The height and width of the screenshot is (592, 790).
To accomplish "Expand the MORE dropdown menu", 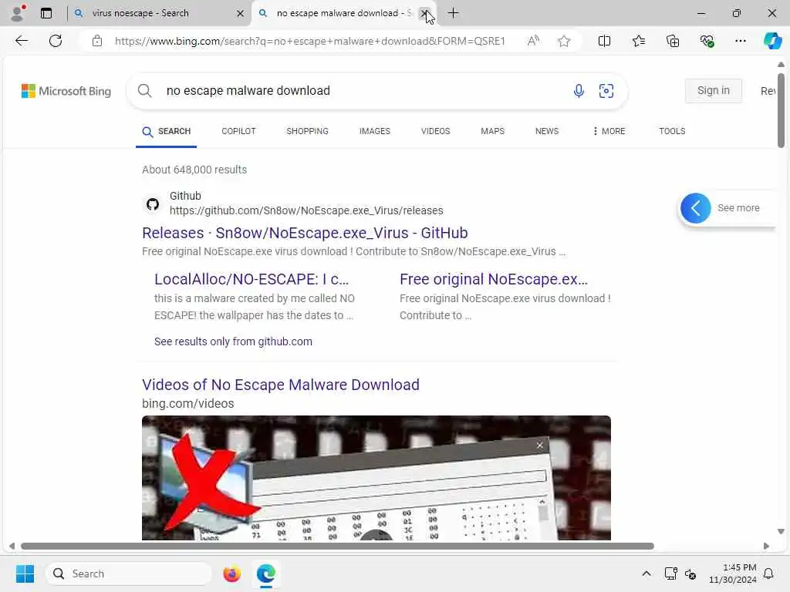I will [609, 131].
